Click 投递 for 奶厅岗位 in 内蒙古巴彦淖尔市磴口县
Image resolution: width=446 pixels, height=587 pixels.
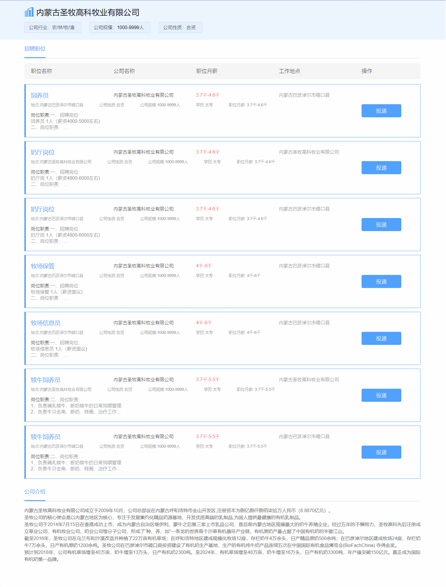(381, 225)
